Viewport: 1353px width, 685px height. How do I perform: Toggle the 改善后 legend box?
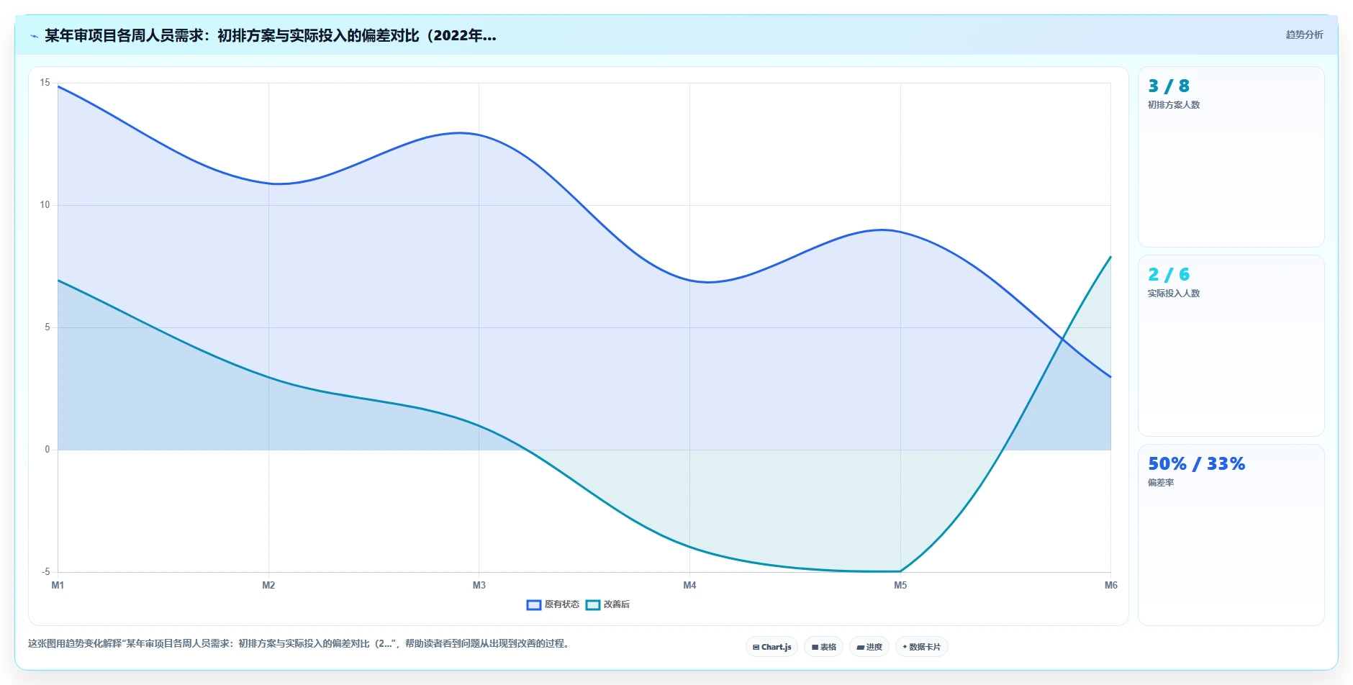[593, 604]
